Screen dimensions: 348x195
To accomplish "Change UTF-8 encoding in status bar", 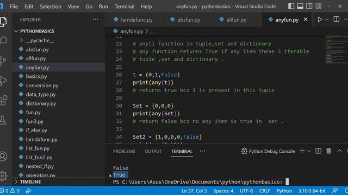I will 246,191.
